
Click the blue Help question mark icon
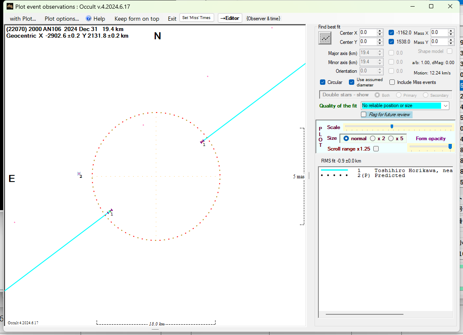(x=88, y=19)
